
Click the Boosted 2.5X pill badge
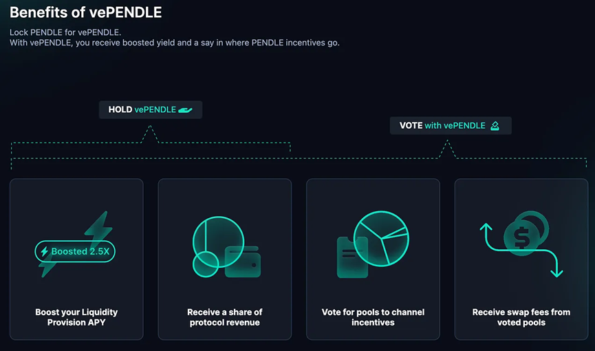coord(75,251)
